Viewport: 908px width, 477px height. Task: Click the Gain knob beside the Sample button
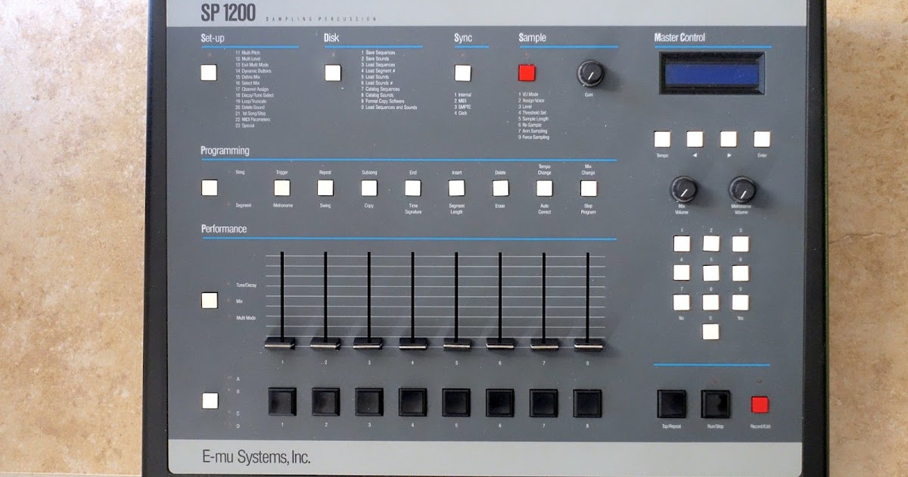tap(589, 73)
